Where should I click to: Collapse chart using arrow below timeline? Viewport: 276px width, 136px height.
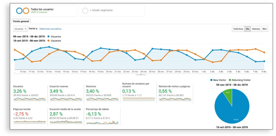coord(141,74)
